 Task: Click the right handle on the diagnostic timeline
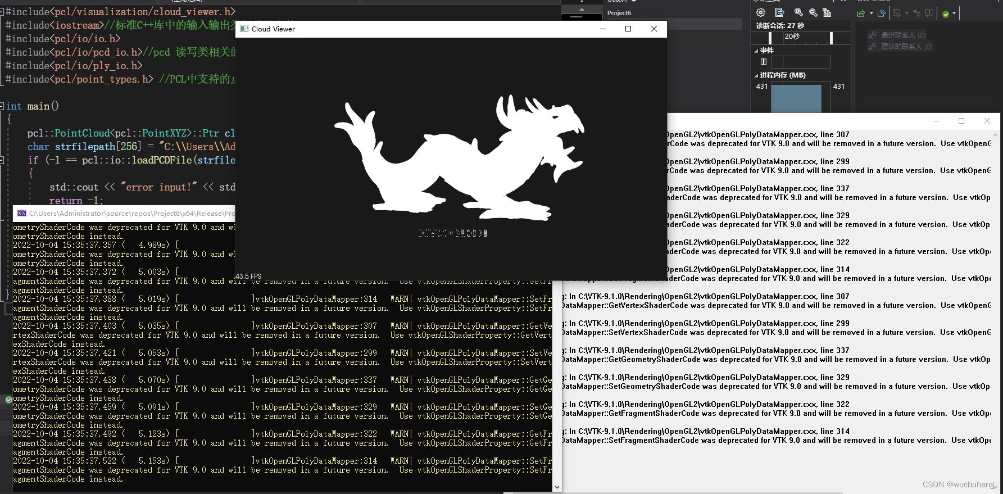pos(831,38)
